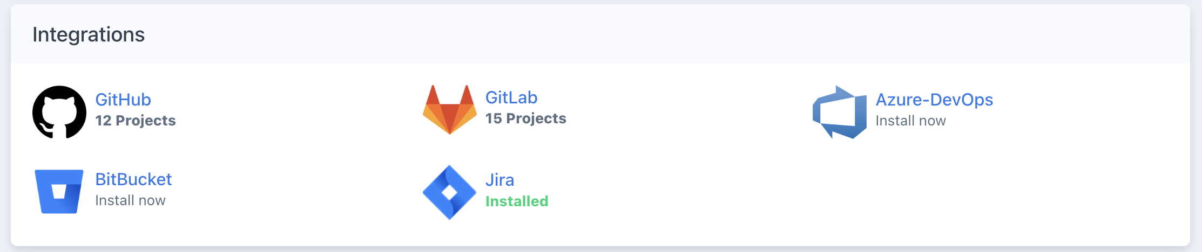
Task: Click the "Integrations" panel heading
Action: [x=89, y=34]
